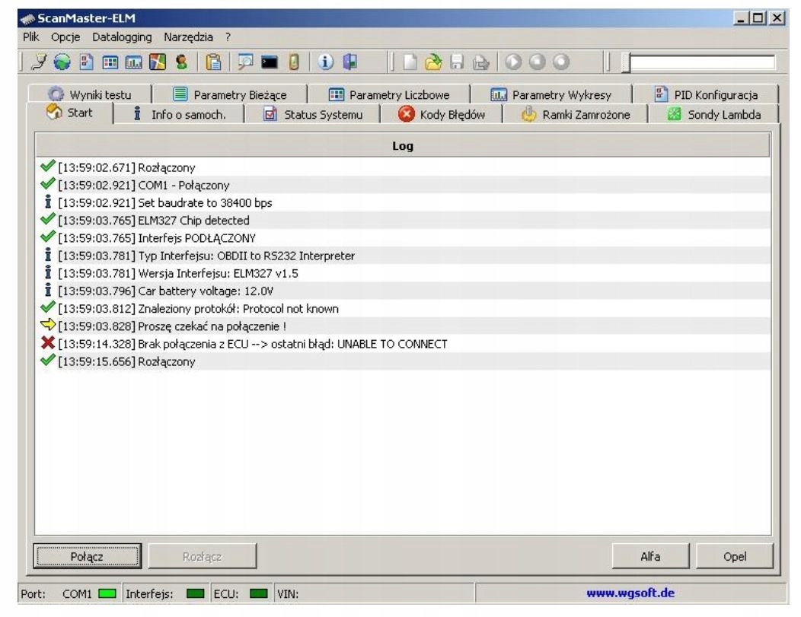
Task: Click the yellow arrow icon in the log
Action: (x=47, y=325)
